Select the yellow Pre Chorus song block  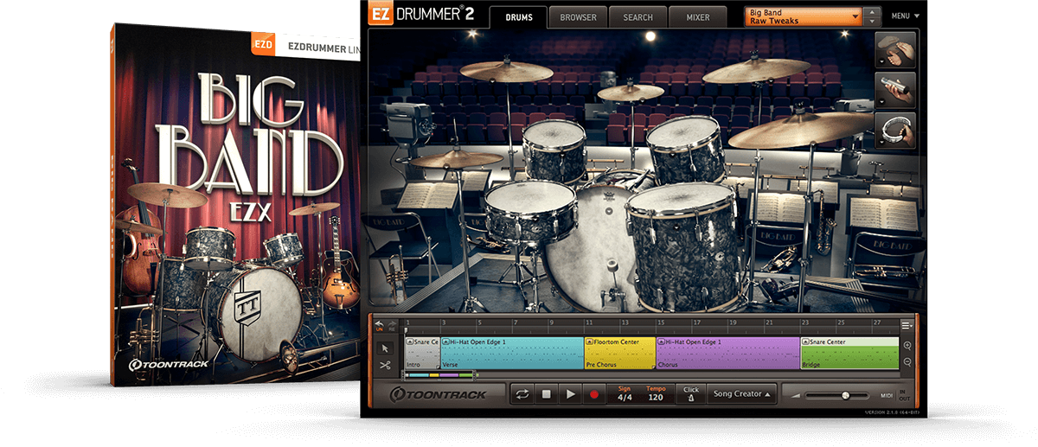pos(620,354)
